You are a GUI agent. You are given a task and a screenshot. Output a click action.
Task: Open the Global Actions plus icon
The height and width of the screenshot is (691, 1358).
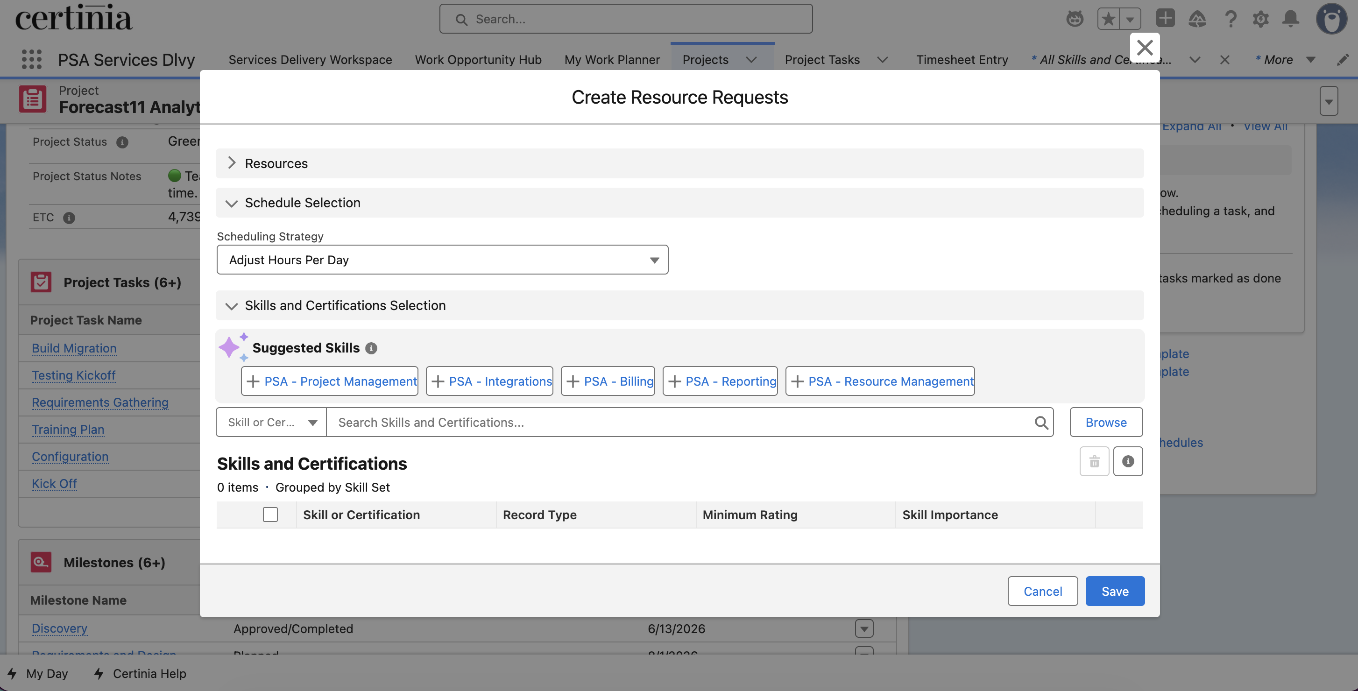[1165, 19]
